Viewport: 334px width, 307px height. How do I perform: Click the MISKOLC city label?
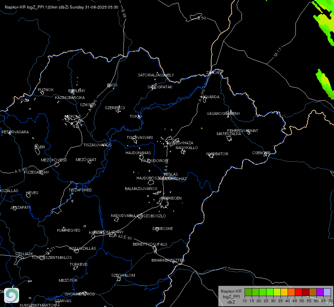[73, 116]
